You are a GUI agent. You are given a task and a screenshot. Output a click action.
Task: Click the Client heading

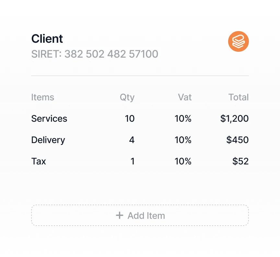(x=47, y=39)
